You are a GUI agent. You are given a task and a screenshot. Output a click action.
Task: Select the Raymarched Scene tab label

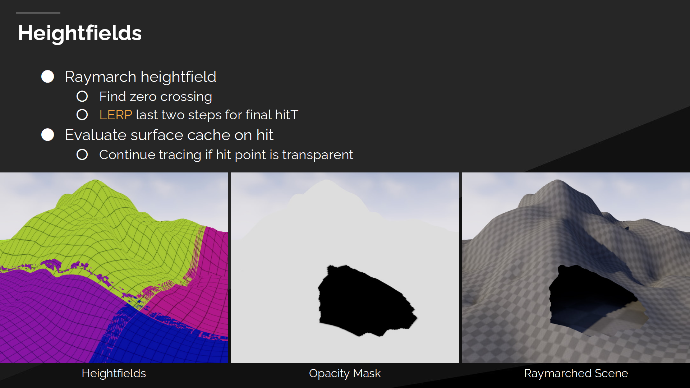tap(575, 374)
